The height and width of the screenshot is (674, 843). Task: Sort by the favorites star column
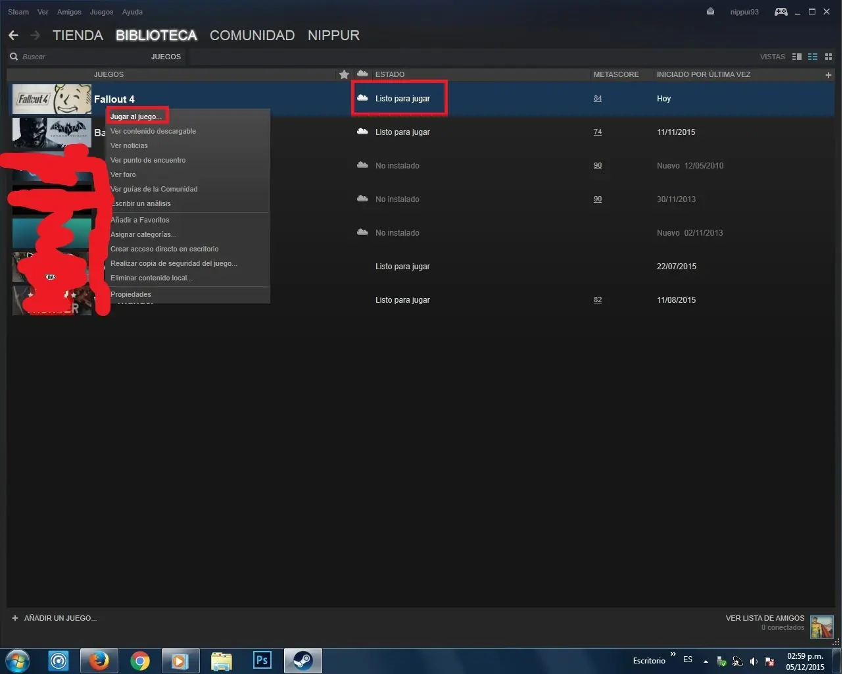(x=344, y=74)
